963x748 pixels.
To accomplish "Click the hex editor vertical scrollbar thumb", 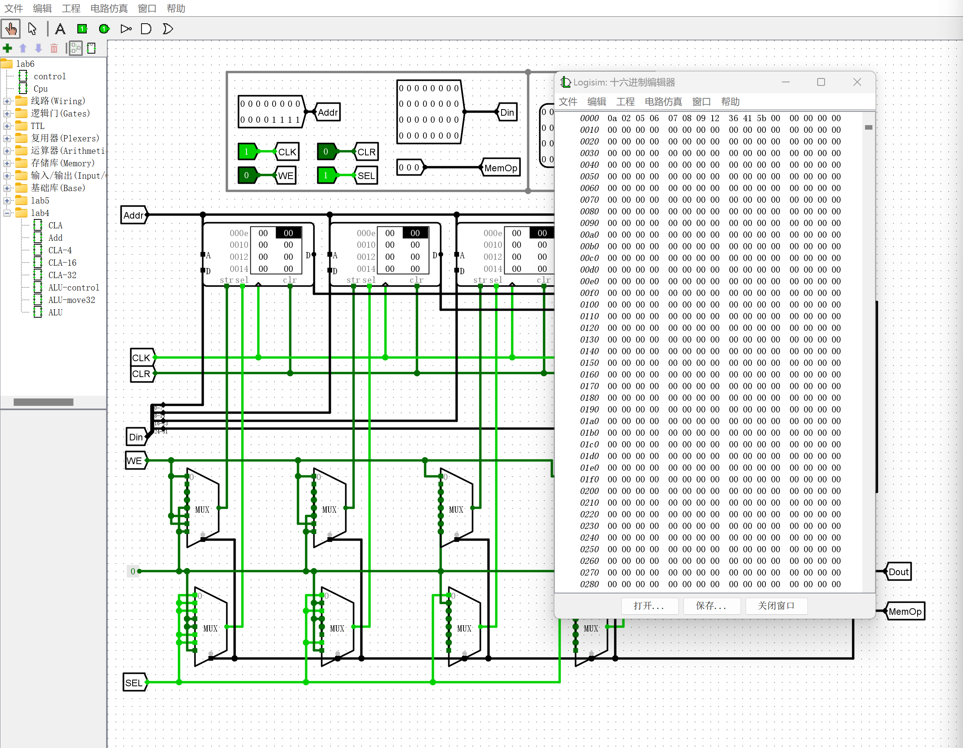I will click(868, 127).
